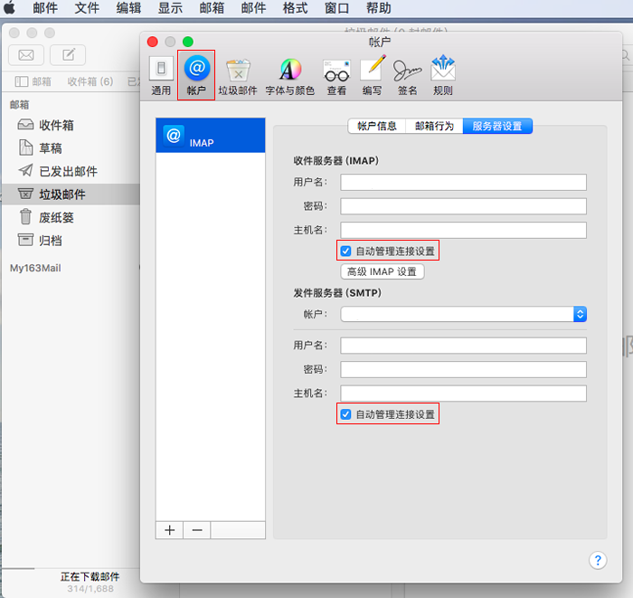Open the 编辑 menu in menu bar
The height and width of the screenshot is (598, 633).
128,7
